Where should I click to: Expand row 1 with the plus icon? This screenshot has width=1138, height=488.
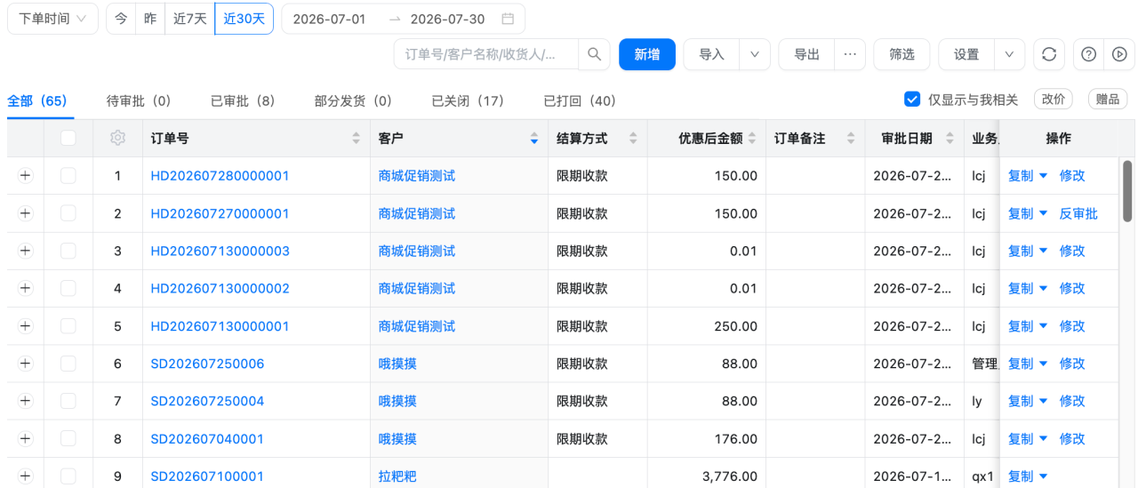pyautogui.click(x=25, y=176)
